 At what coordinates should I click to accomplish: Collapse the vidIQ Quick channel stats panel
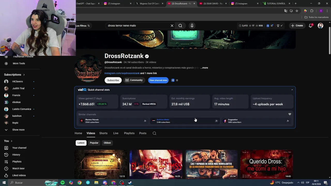292,90
